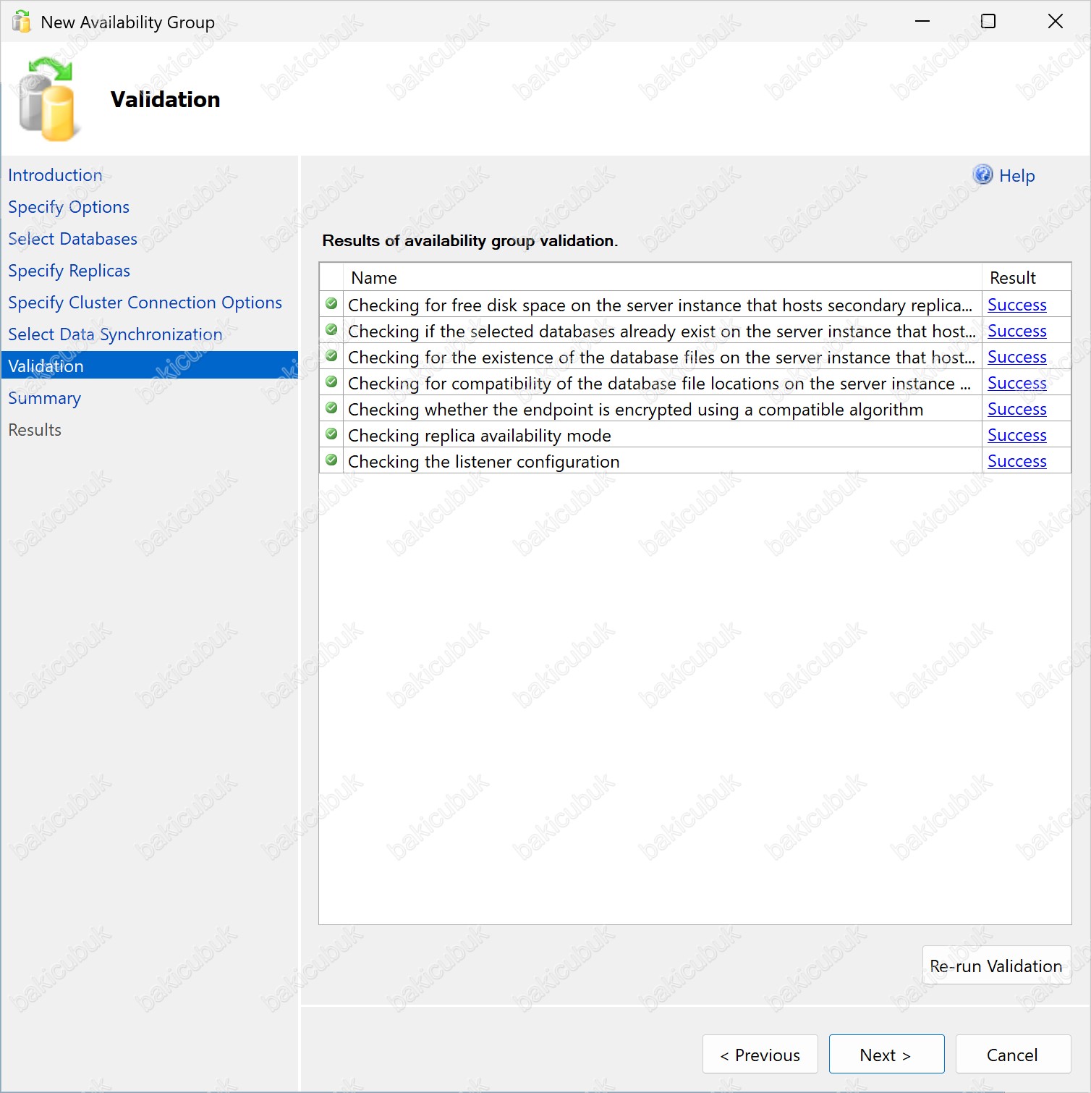Open the Introduction wizard page
Viewport: 1091px width, 1093px height.
(x=55, y=175)
